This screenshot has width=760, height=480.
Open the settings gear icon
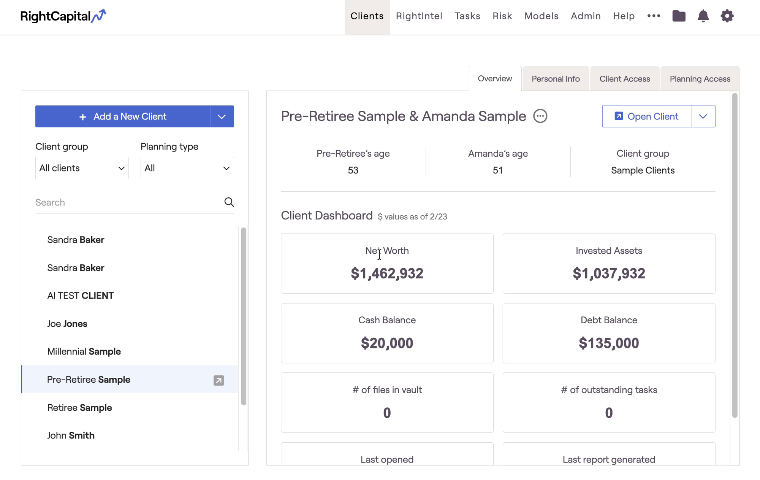pyautogui.click(x=727, y=16)
